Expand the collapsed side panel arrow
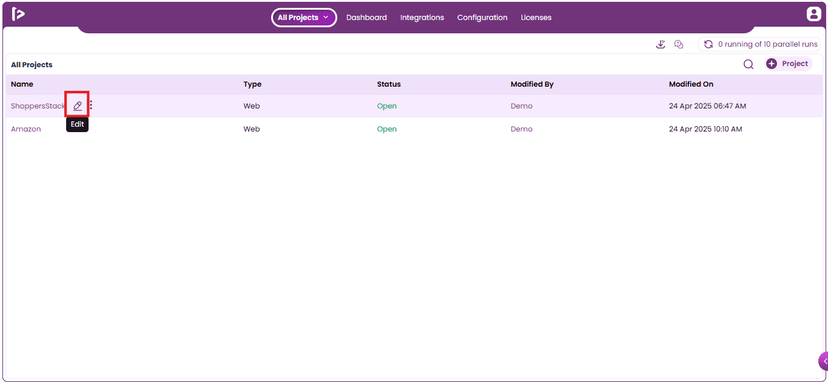Viewport: 828px width, 383px height. [x=824, y=361]
